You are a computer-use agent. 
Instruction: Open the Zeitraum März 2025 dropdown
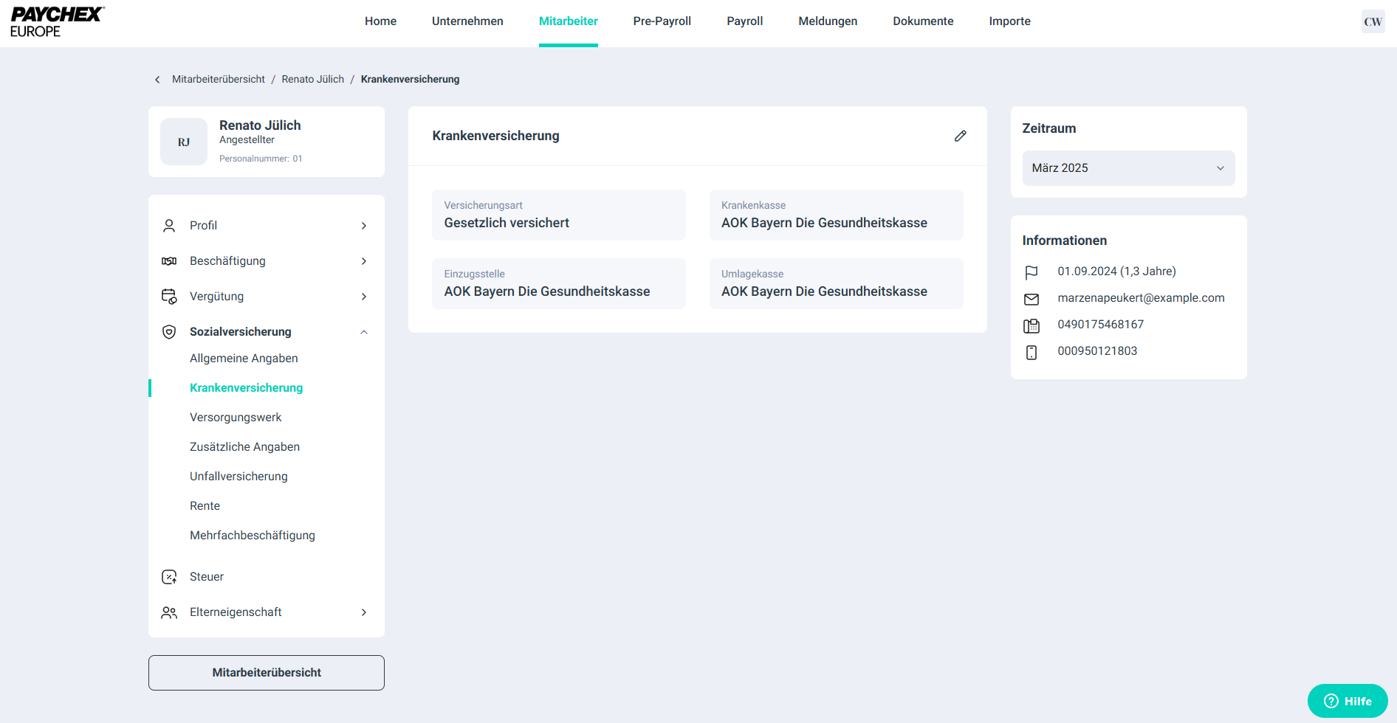coord(1127,168)
